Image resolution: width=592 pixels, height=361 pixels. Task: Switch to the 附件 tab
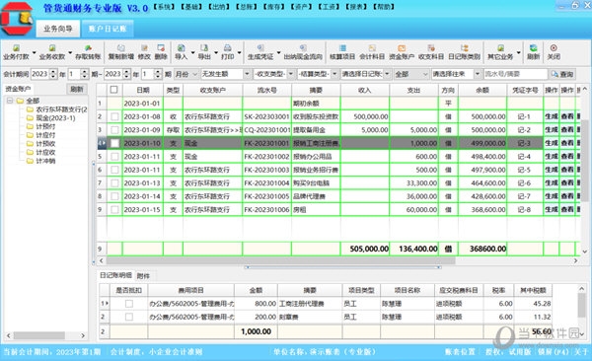[x=143, y=276]
